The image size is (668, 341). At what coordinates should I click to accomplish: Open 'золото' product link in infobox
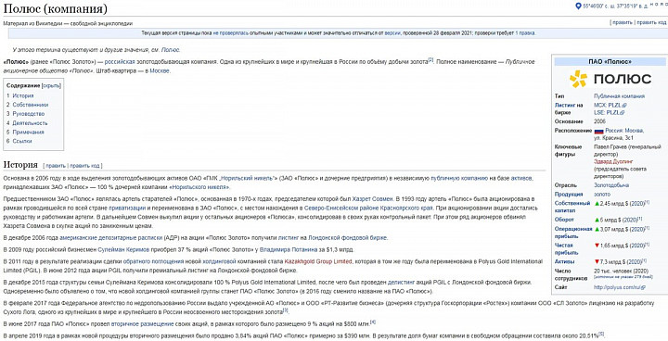click(x=602, y=195)
